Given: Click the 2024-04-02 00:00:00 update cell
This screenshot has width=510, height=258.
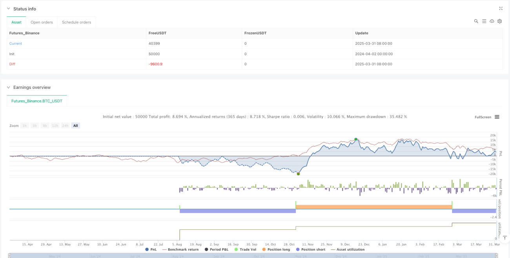Looking at the screenshot, I should (373, 54).
